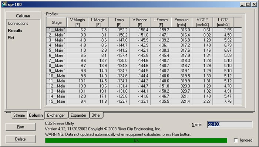
Task: Click the V-Freeze [F] column header
Action: tap(140, 22)
